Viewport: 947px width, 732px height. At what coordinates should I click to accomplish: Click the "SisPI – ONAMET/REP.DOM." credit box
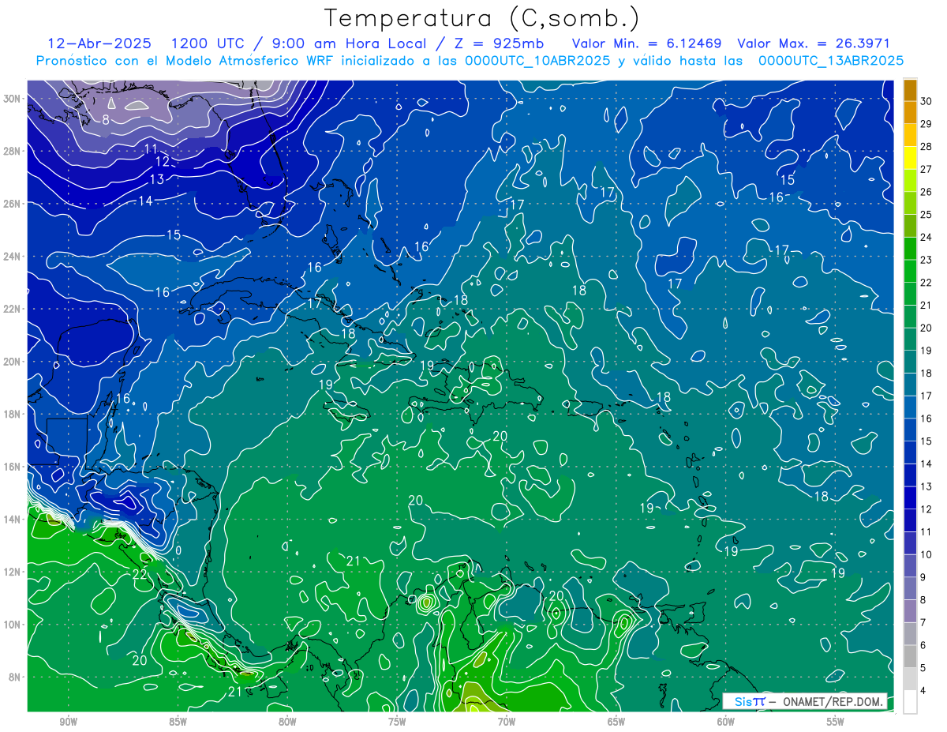[804, 701]
